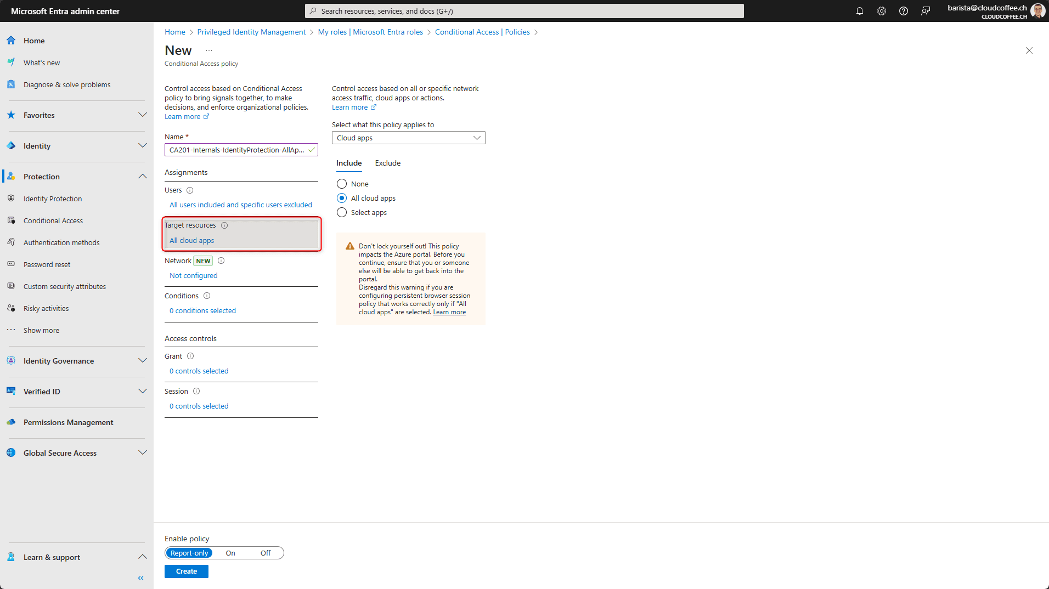Expand the Identity section

click(142, 145)
